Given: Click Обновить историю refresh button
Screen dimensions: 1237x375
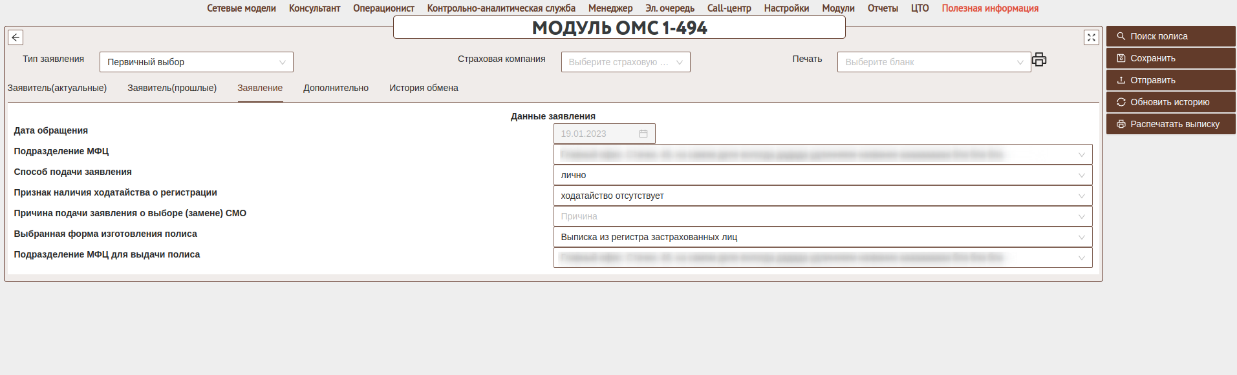Looking at the screenshot, I should [x=1170, y=102].
